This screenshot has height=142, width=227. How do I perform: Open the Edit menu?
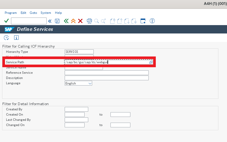[x=24, y=13]
